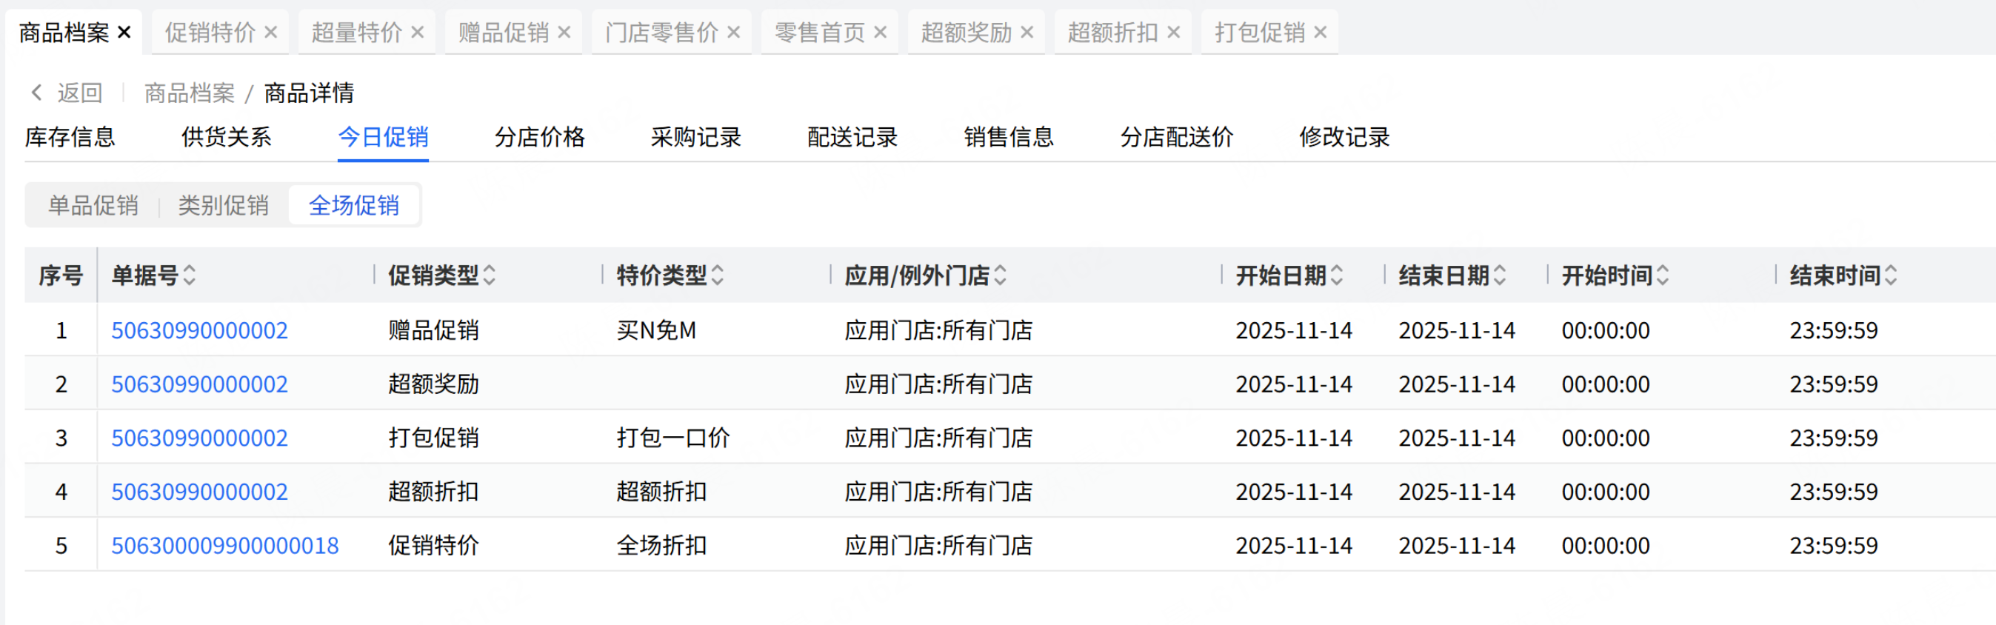Sort by 促销类型 column sort icon
1996x625 pixels.
click(490, 275)
